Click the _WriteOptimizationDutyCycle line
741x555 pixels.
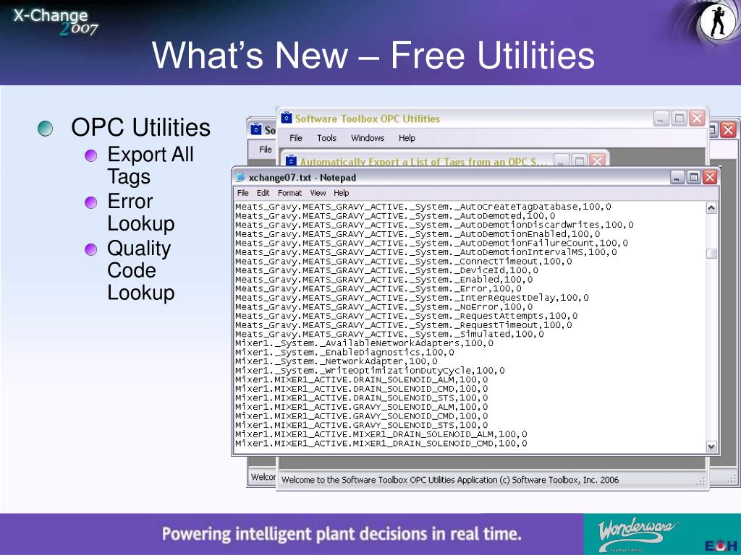370,371
